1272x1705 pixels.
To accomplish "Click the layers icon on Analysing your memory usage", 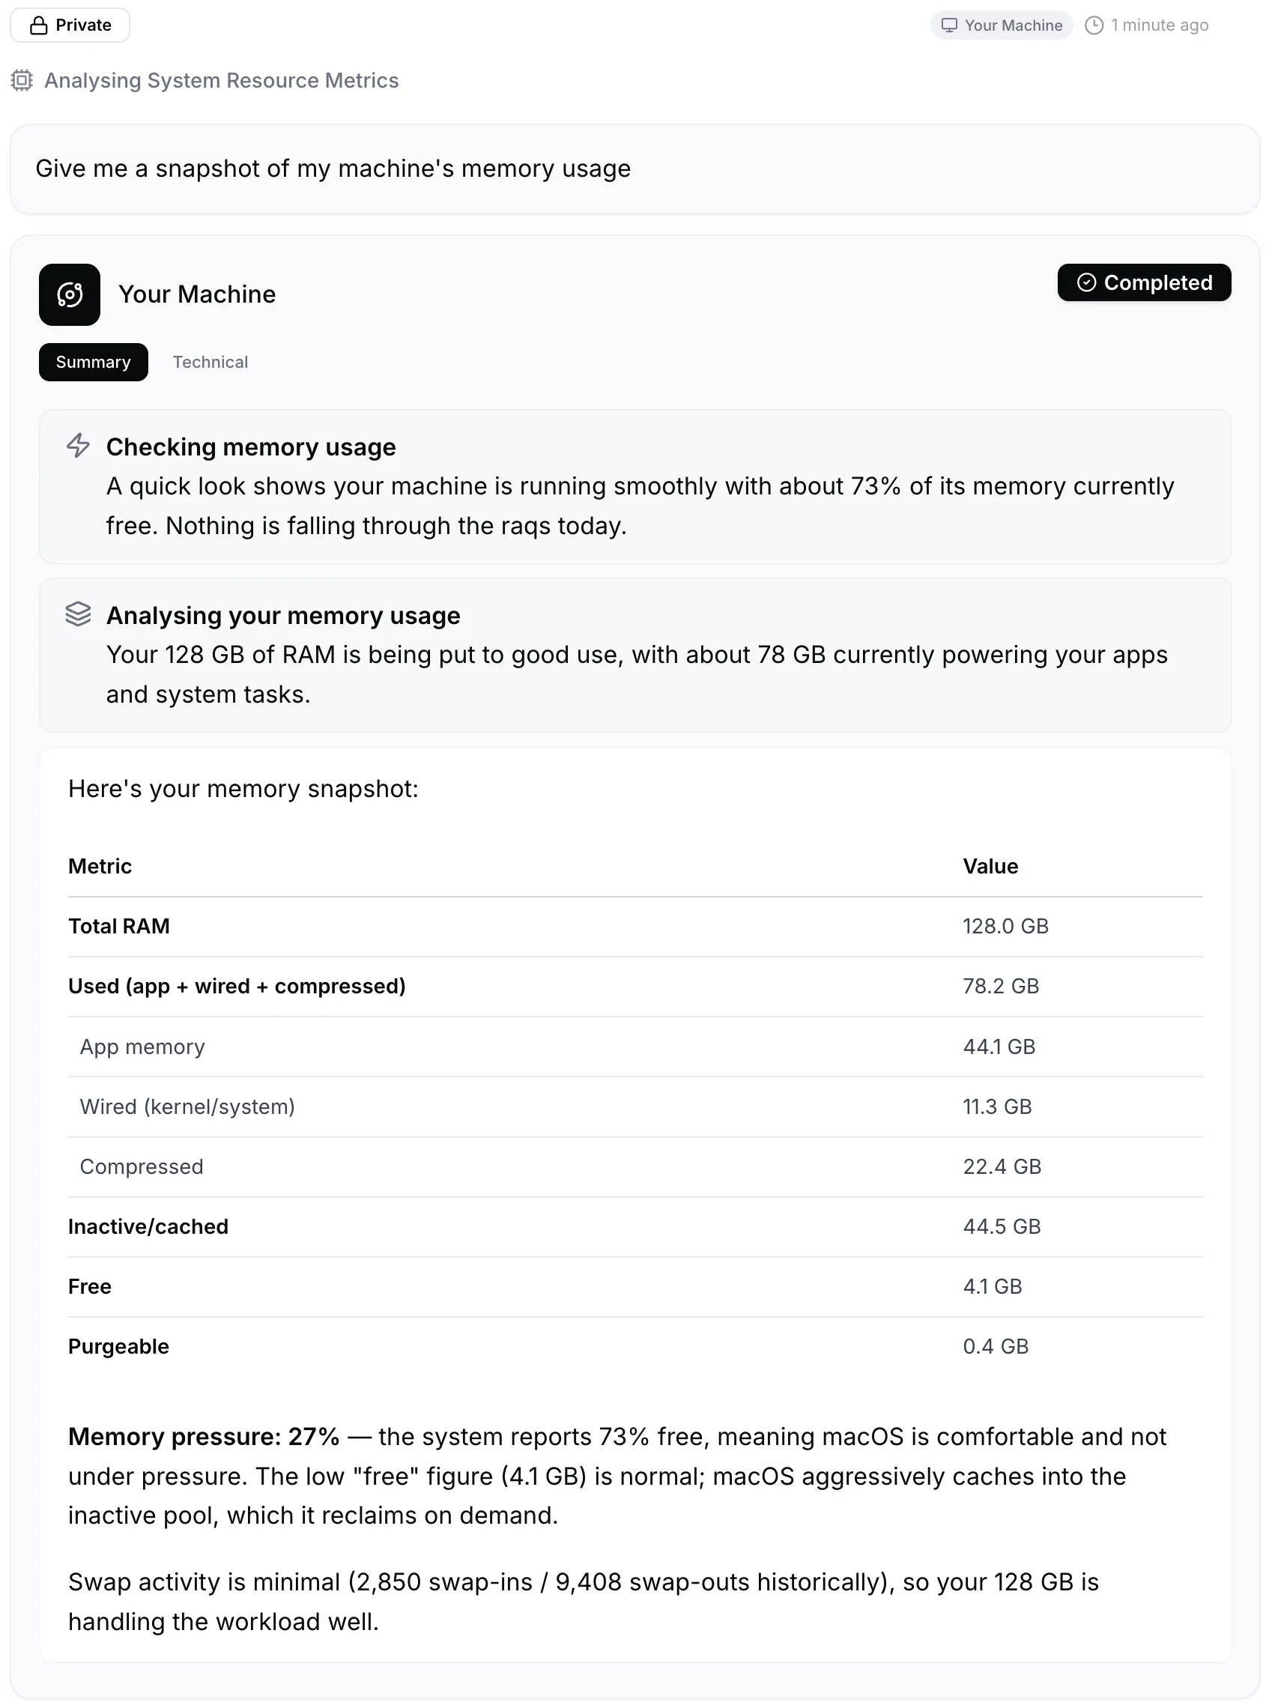I will pos(78,614).
